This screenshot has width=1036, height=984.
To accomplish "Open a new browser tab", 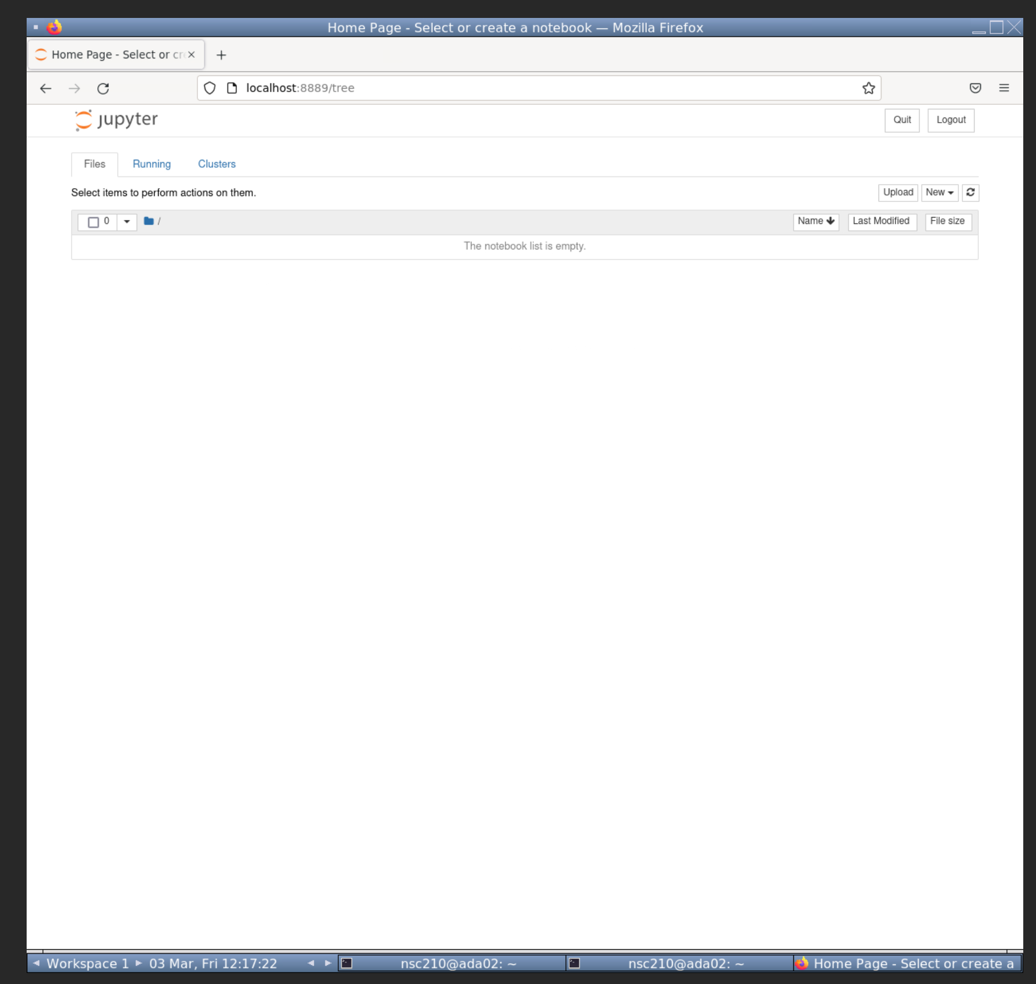I will (221, 55).
